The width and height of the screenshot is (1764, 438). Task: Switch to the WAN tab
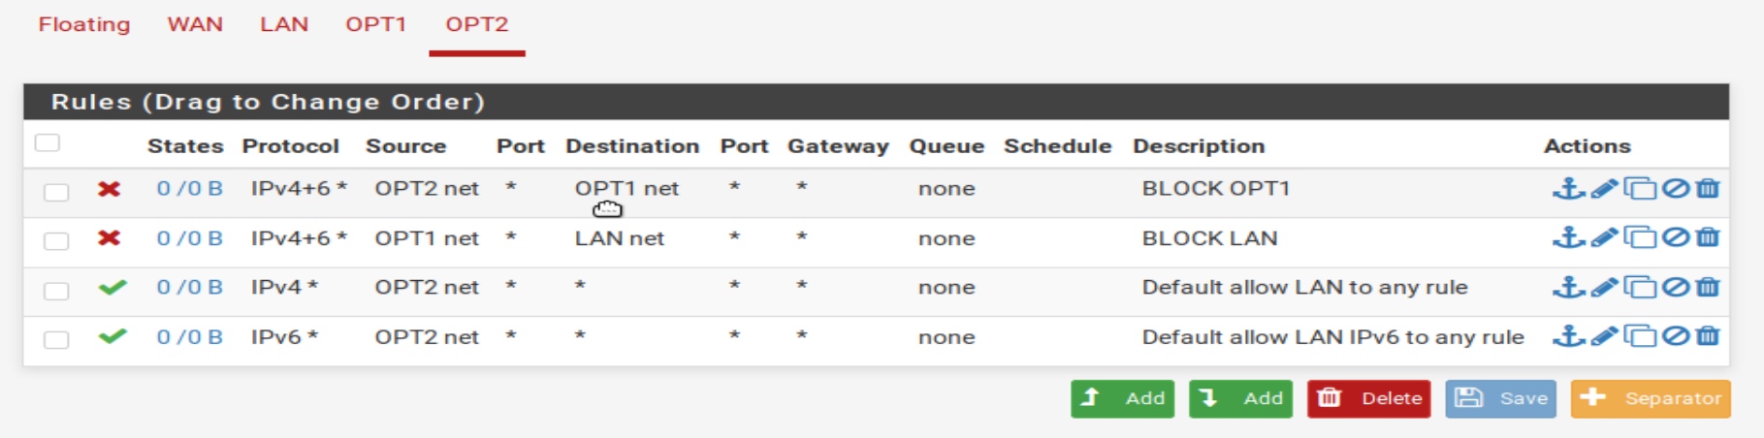pos(195,24)
